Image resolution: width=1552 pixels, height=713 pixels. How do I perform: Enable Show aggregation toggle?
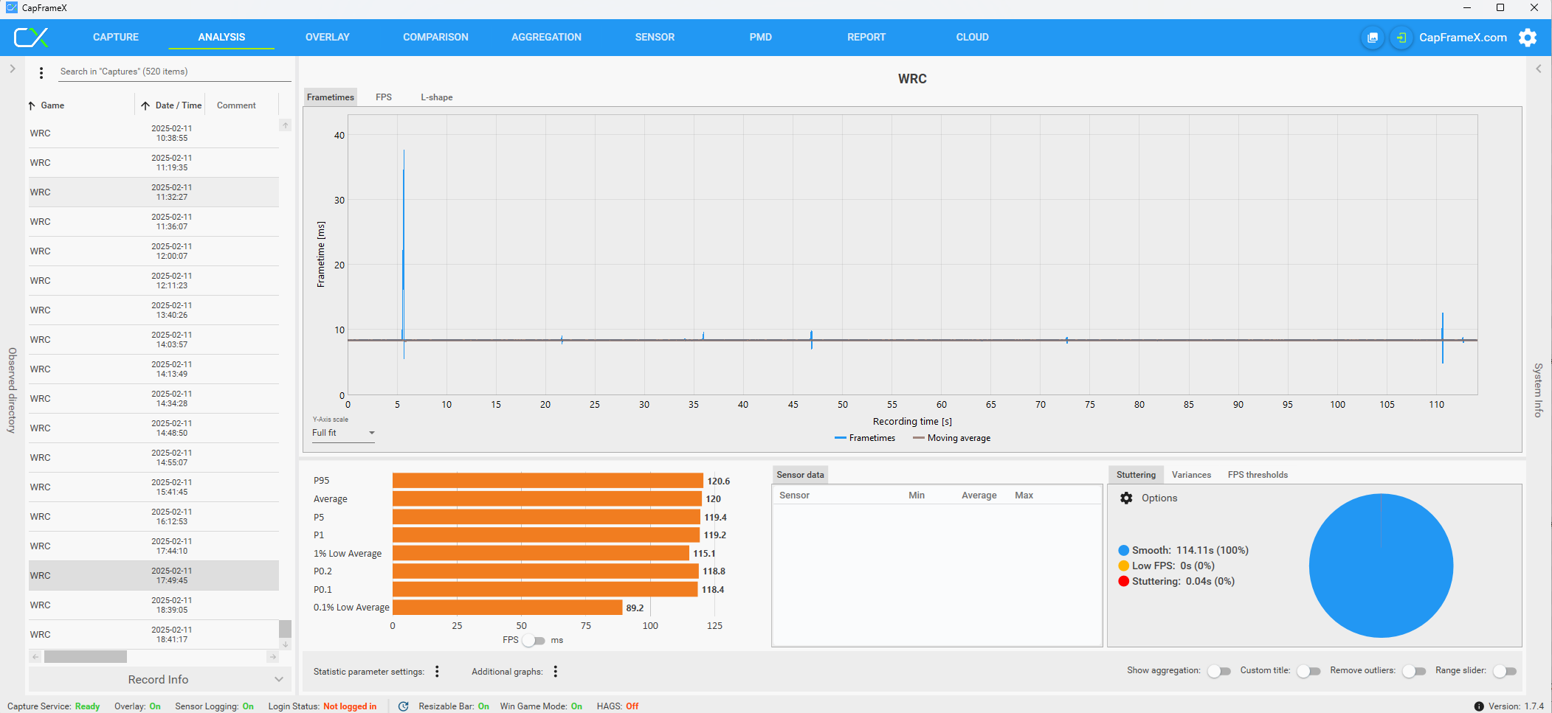tap(1218, 671)
